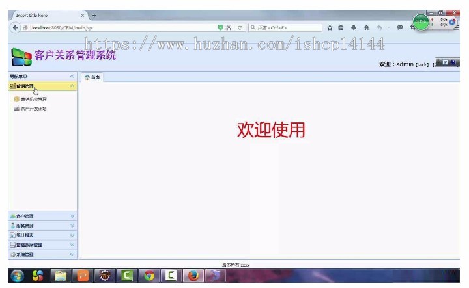
Task: Click the browser search box
Action: [286, 28]
